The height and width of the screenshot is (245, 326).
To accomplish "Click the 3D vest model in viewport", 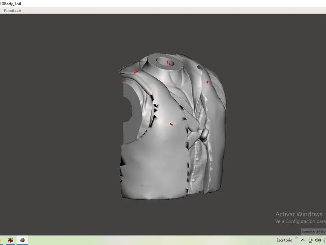I will [x=172, y=126].
